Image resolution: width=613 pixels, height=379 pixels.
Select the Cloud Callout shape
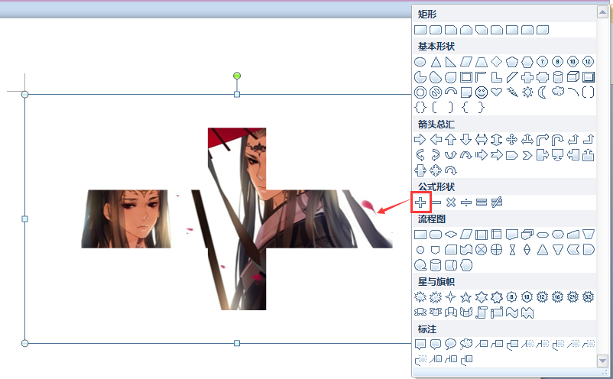click(466, 344)
